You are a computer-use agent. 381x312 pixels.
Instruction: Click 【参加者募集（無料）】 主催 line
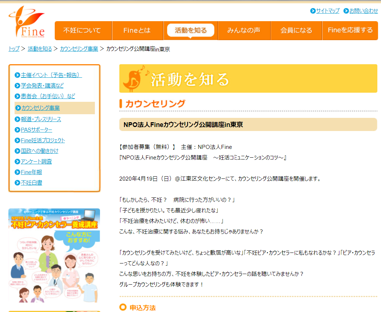point(176,147)
